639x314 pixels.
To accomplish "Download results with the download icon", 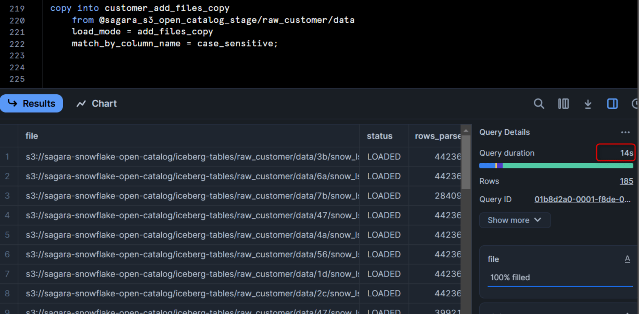I will click(588, 104).
